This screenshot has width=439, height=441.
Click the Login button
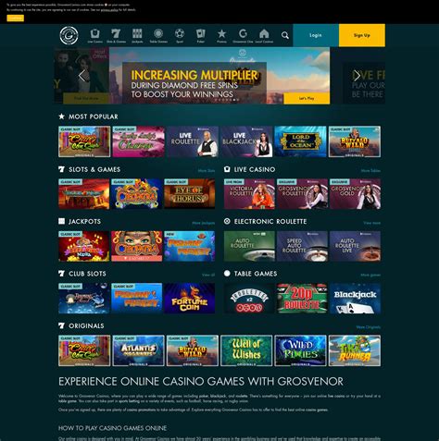[316, 35]
